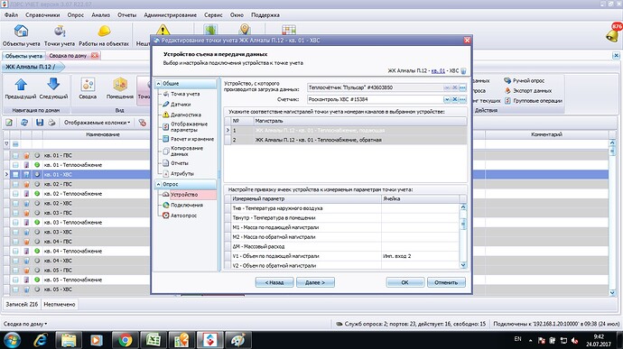Click the < Назад button

tap(274, 282)
